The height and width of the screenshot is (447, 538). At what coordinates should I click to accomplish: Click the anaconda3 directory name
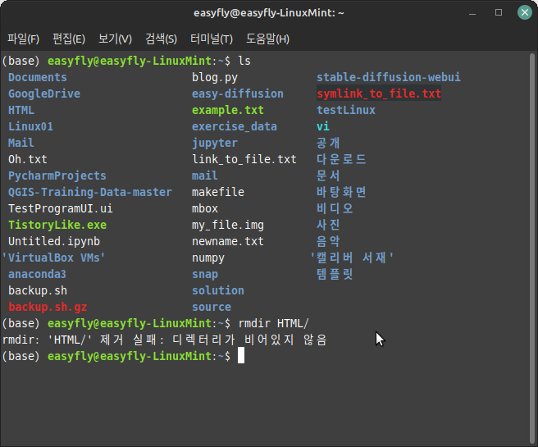(x=37, y=274)
